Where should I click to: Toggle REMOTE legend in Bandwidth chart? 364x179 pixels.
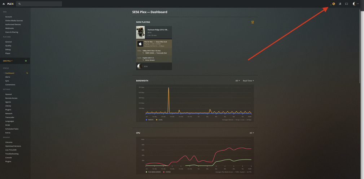(149, 120)
